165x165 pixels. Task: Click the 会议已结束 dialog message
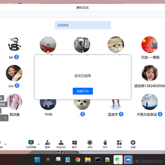tap(82, 76)
